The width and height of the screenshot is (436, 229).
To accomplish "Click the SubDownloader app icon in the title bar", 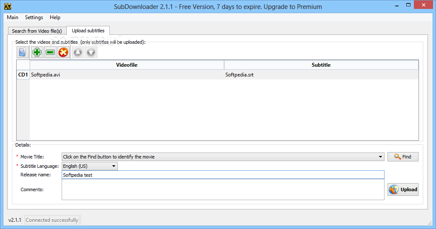I will click(8, 6).
